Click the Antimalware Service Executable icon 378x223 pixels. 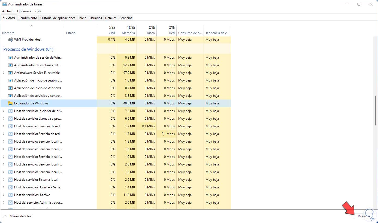tap(10, 73)
